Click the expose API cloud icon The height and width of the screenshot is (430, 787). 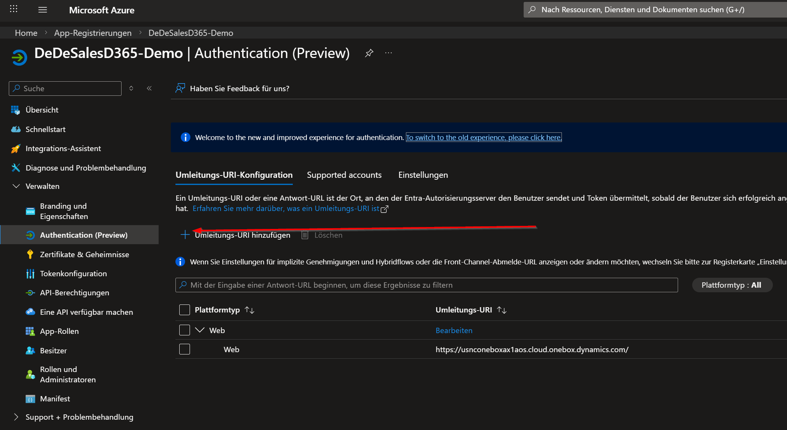(x=30, y=312)
